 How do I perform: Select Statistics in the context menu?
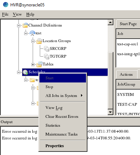point(63,125)
